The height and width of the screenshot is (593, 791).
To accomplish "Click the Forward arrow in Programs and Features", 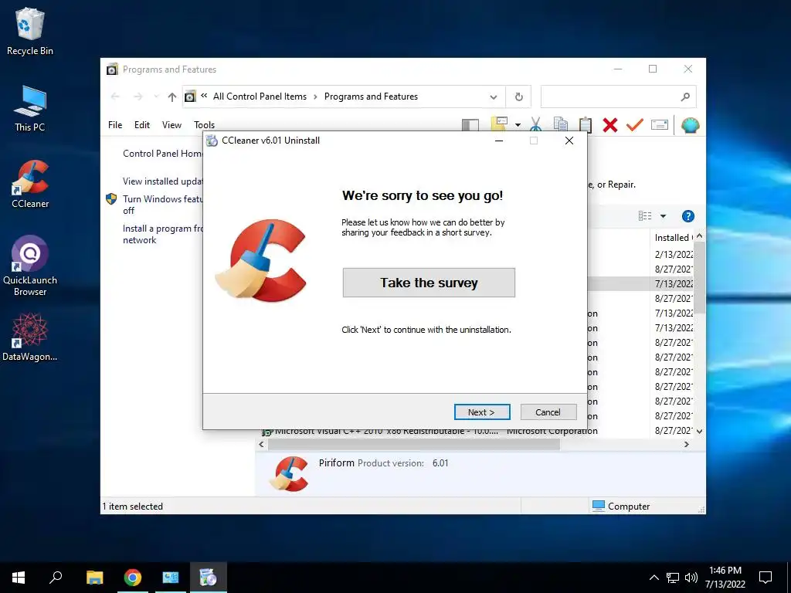I will tap(137, 97).
